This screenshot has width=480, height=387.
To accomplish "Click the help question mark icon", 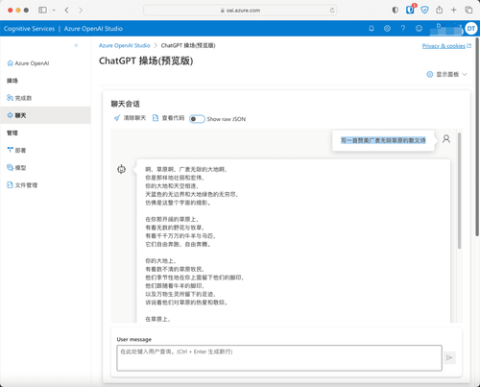I will coord(403,29).
